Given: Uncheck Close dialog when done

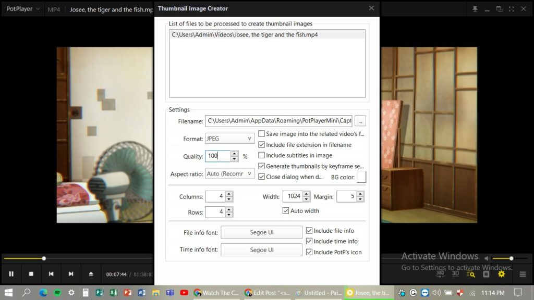Looking at the screenshot, I should pyautogui.click(x=262, y=177).
